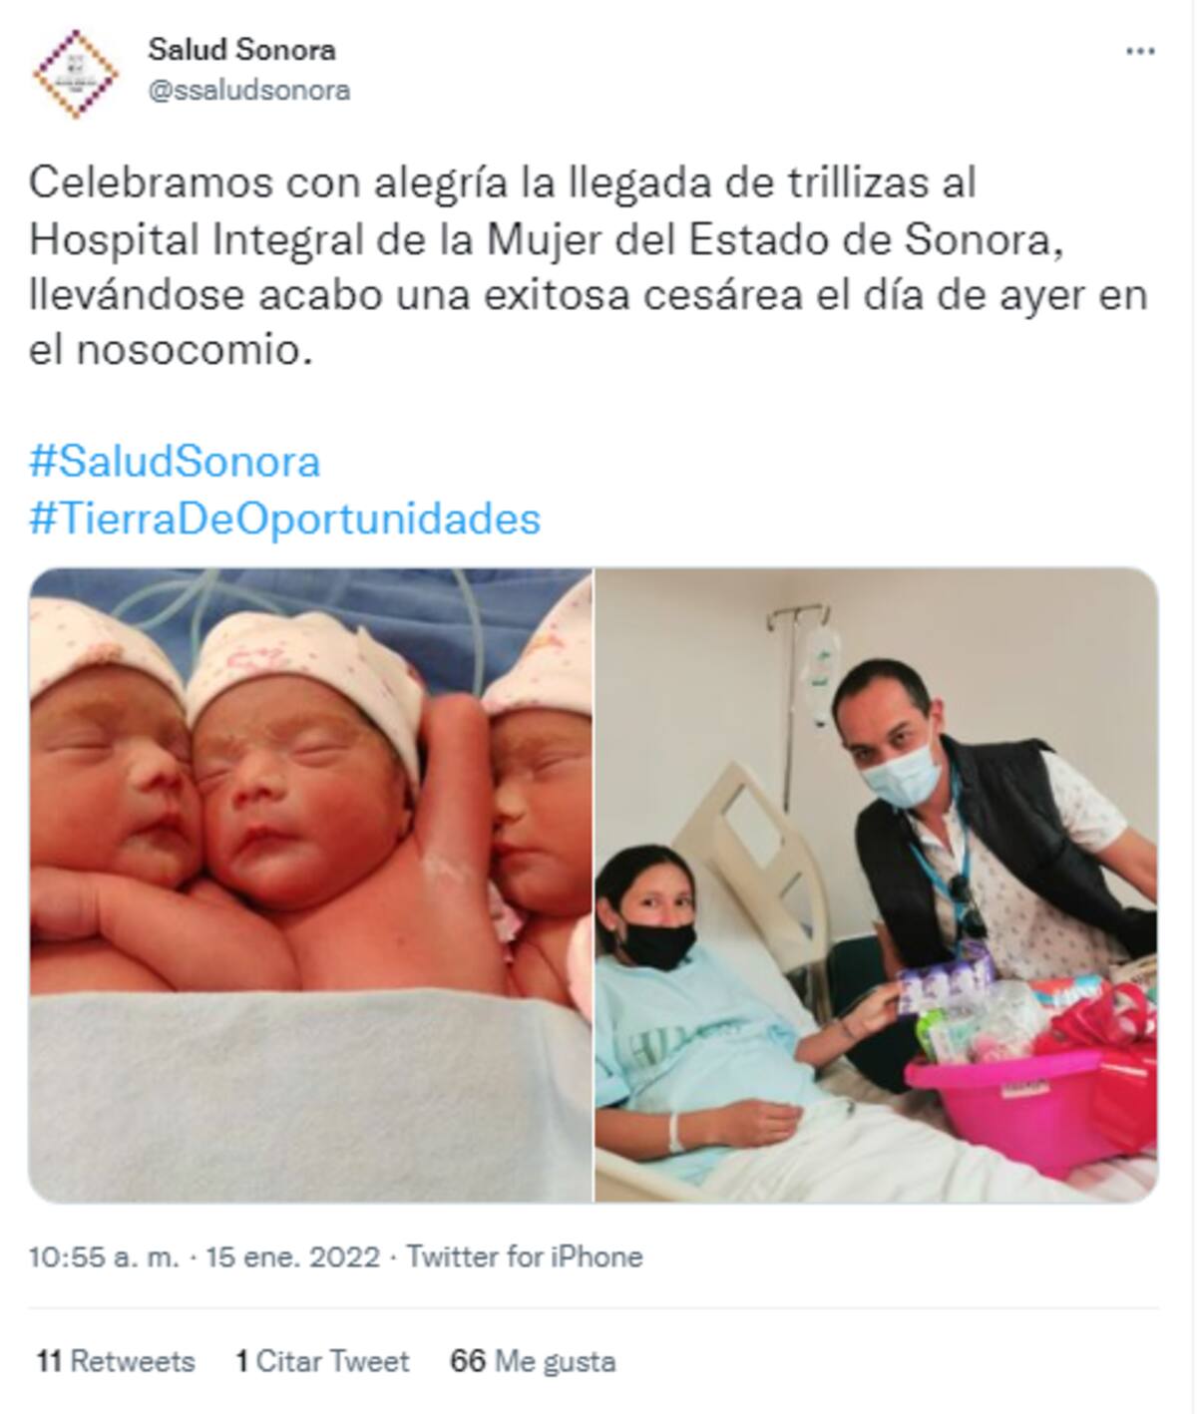Screen dimensions: 1197x1414
Task: Open the #SaludSonora hashtag
Action: click(175, 462)
